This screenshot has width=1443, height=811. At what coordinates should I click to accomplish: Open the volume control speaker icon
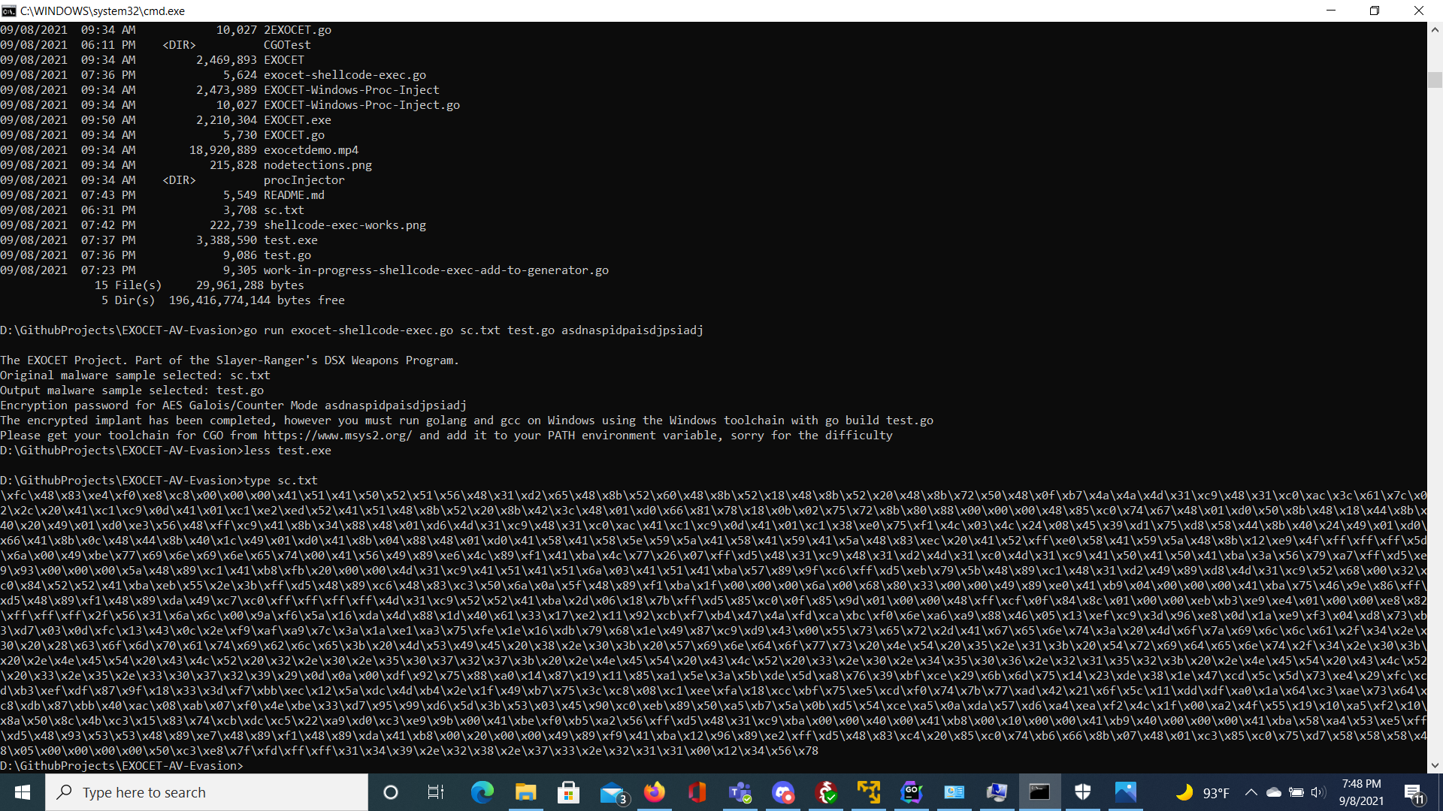click(1318, 792)
